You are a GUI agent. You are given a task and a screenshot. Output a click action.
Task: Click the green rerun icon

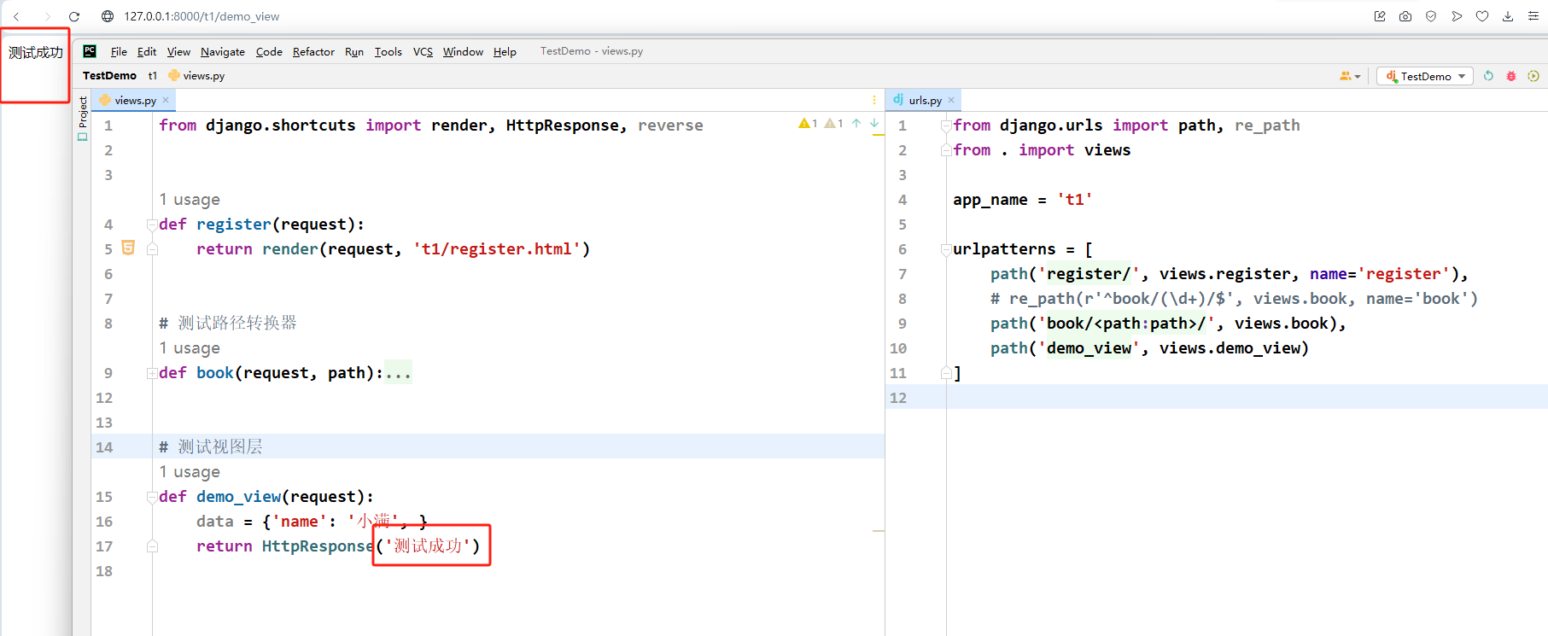(x=1488, y=76)
